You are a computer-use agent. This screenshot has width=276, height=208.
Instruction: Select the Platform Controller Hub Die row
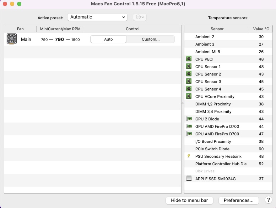(x=228, y=164)
